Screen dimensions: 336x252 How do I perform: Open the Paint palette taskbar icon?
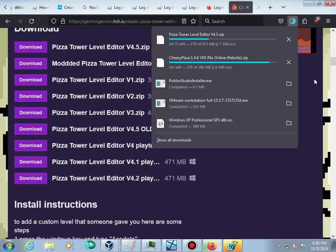131,245
